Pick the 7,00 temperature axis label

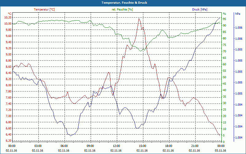point(9,116)
